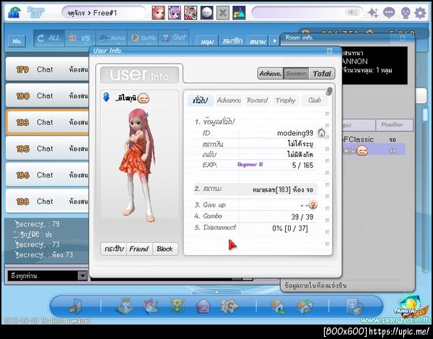Switch to the Club tab
433x339 pixels.
click(315, 100)
